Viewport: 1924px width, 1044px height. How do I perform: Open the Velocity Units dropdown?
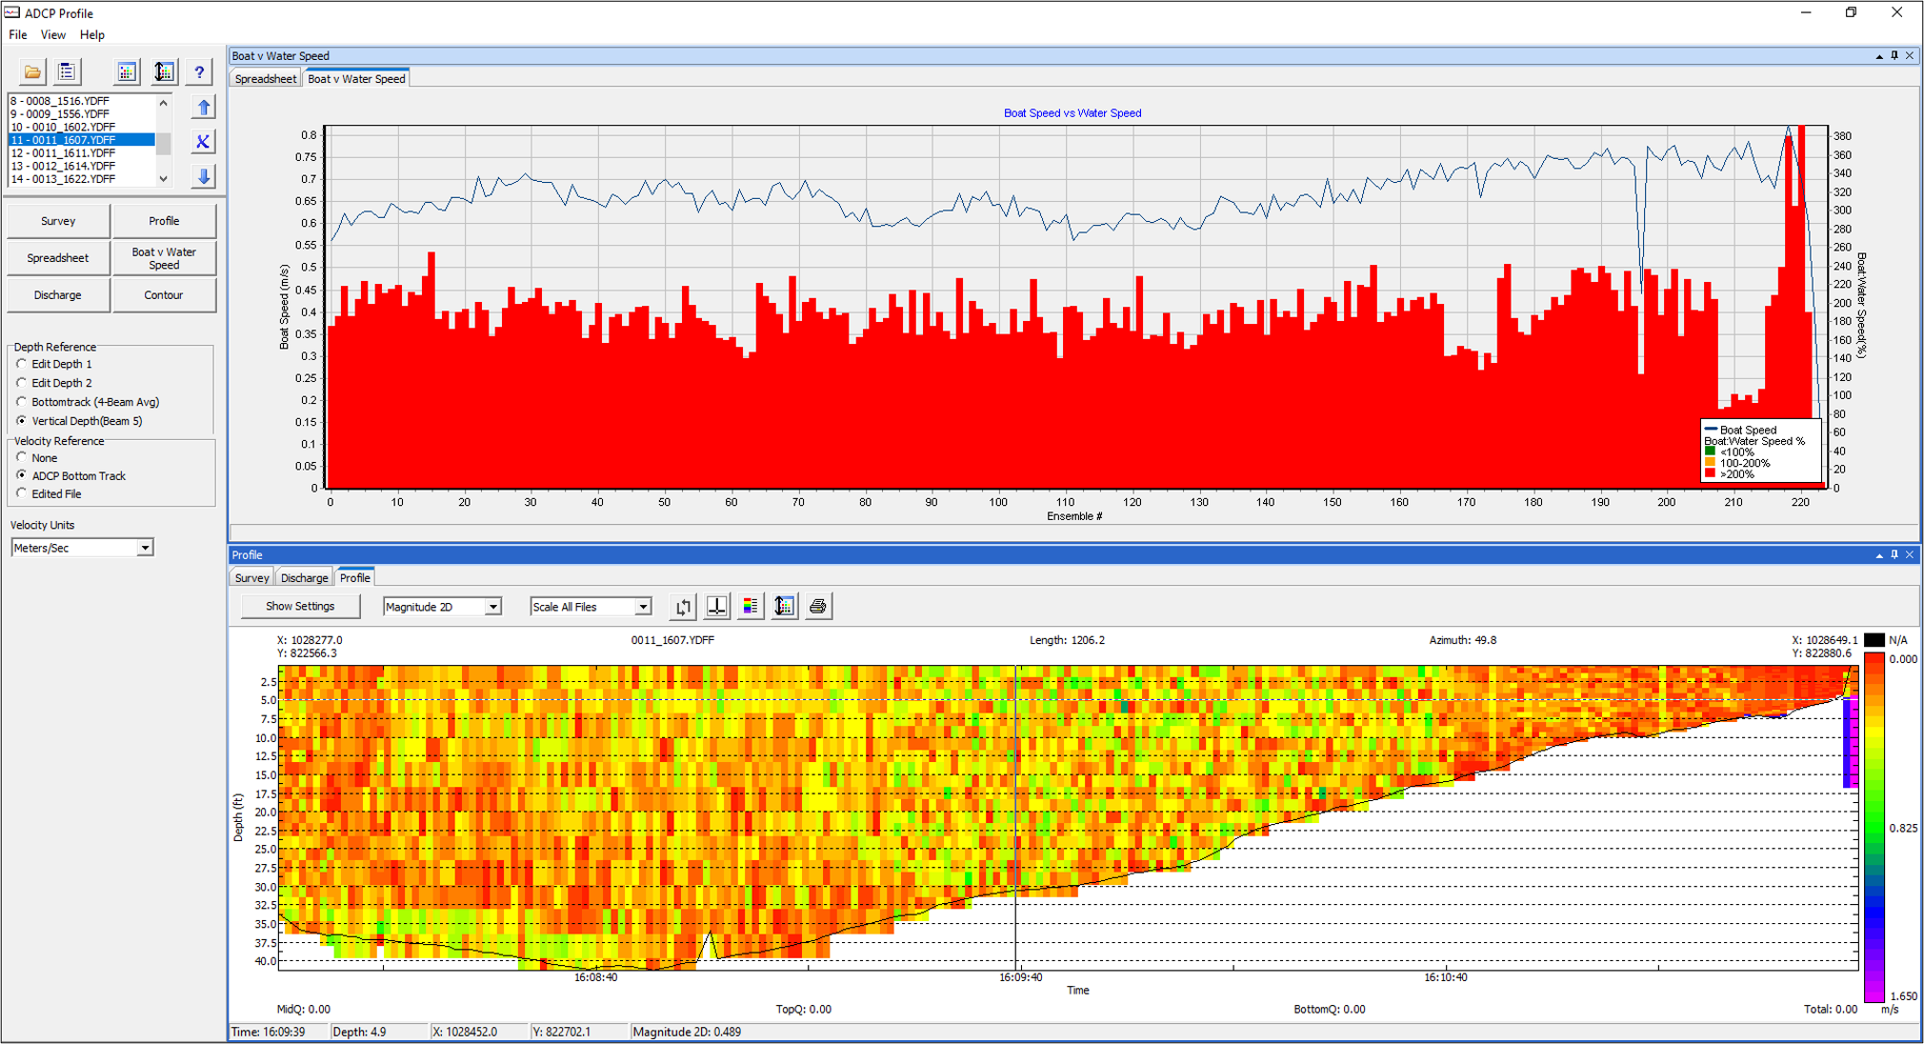click(x=145, y=547)
